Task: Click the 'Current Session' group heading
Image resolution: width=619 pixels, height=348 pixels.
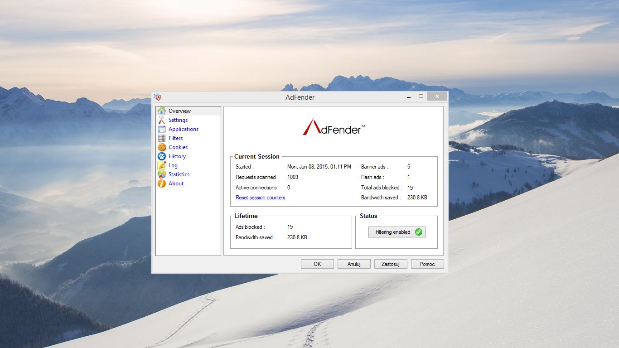Action: point(257,157)
